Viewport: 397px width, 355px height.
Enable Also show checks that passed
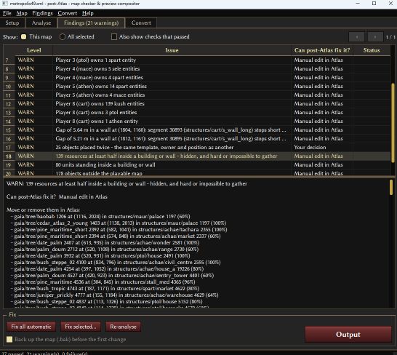(114, 37)
